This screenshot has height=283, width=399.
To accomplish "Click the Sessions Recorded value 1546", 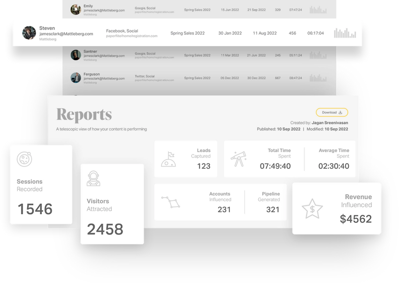I will [35, 209].
